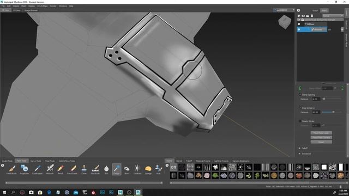The image size is (349, 196).
Task: Toggle visibility of Diffuse channel
Action: tap(299, 24)
